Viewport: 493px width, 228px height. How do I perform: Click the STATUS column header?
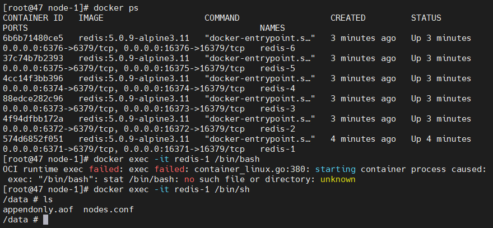point(426,18)
